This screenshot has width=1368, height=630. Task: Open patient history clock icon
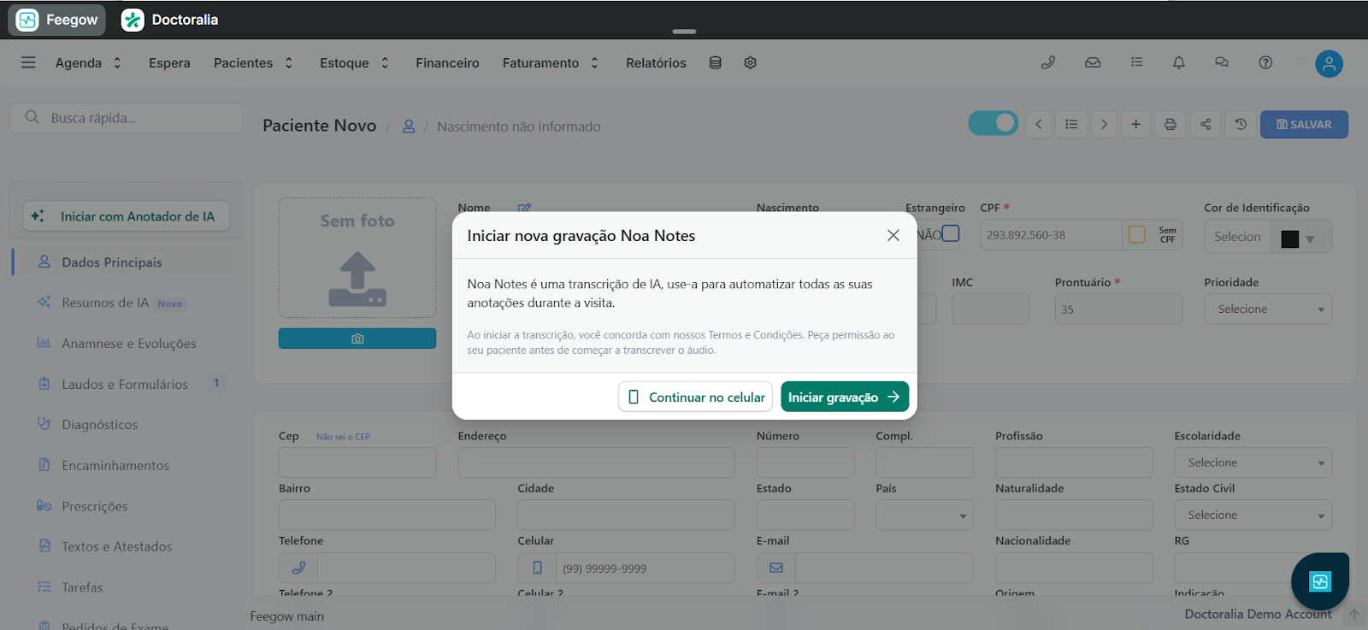coord(1241,124)
